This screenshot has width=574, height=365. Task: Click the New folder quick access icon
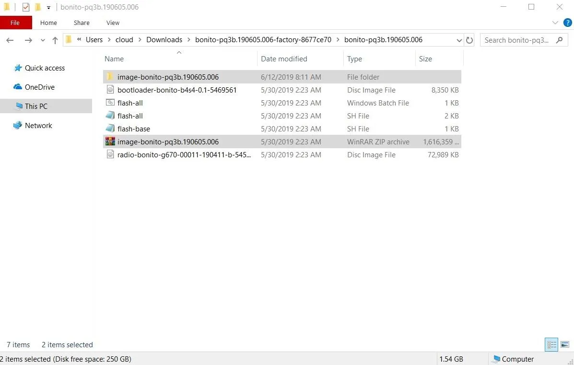point(37,7)
